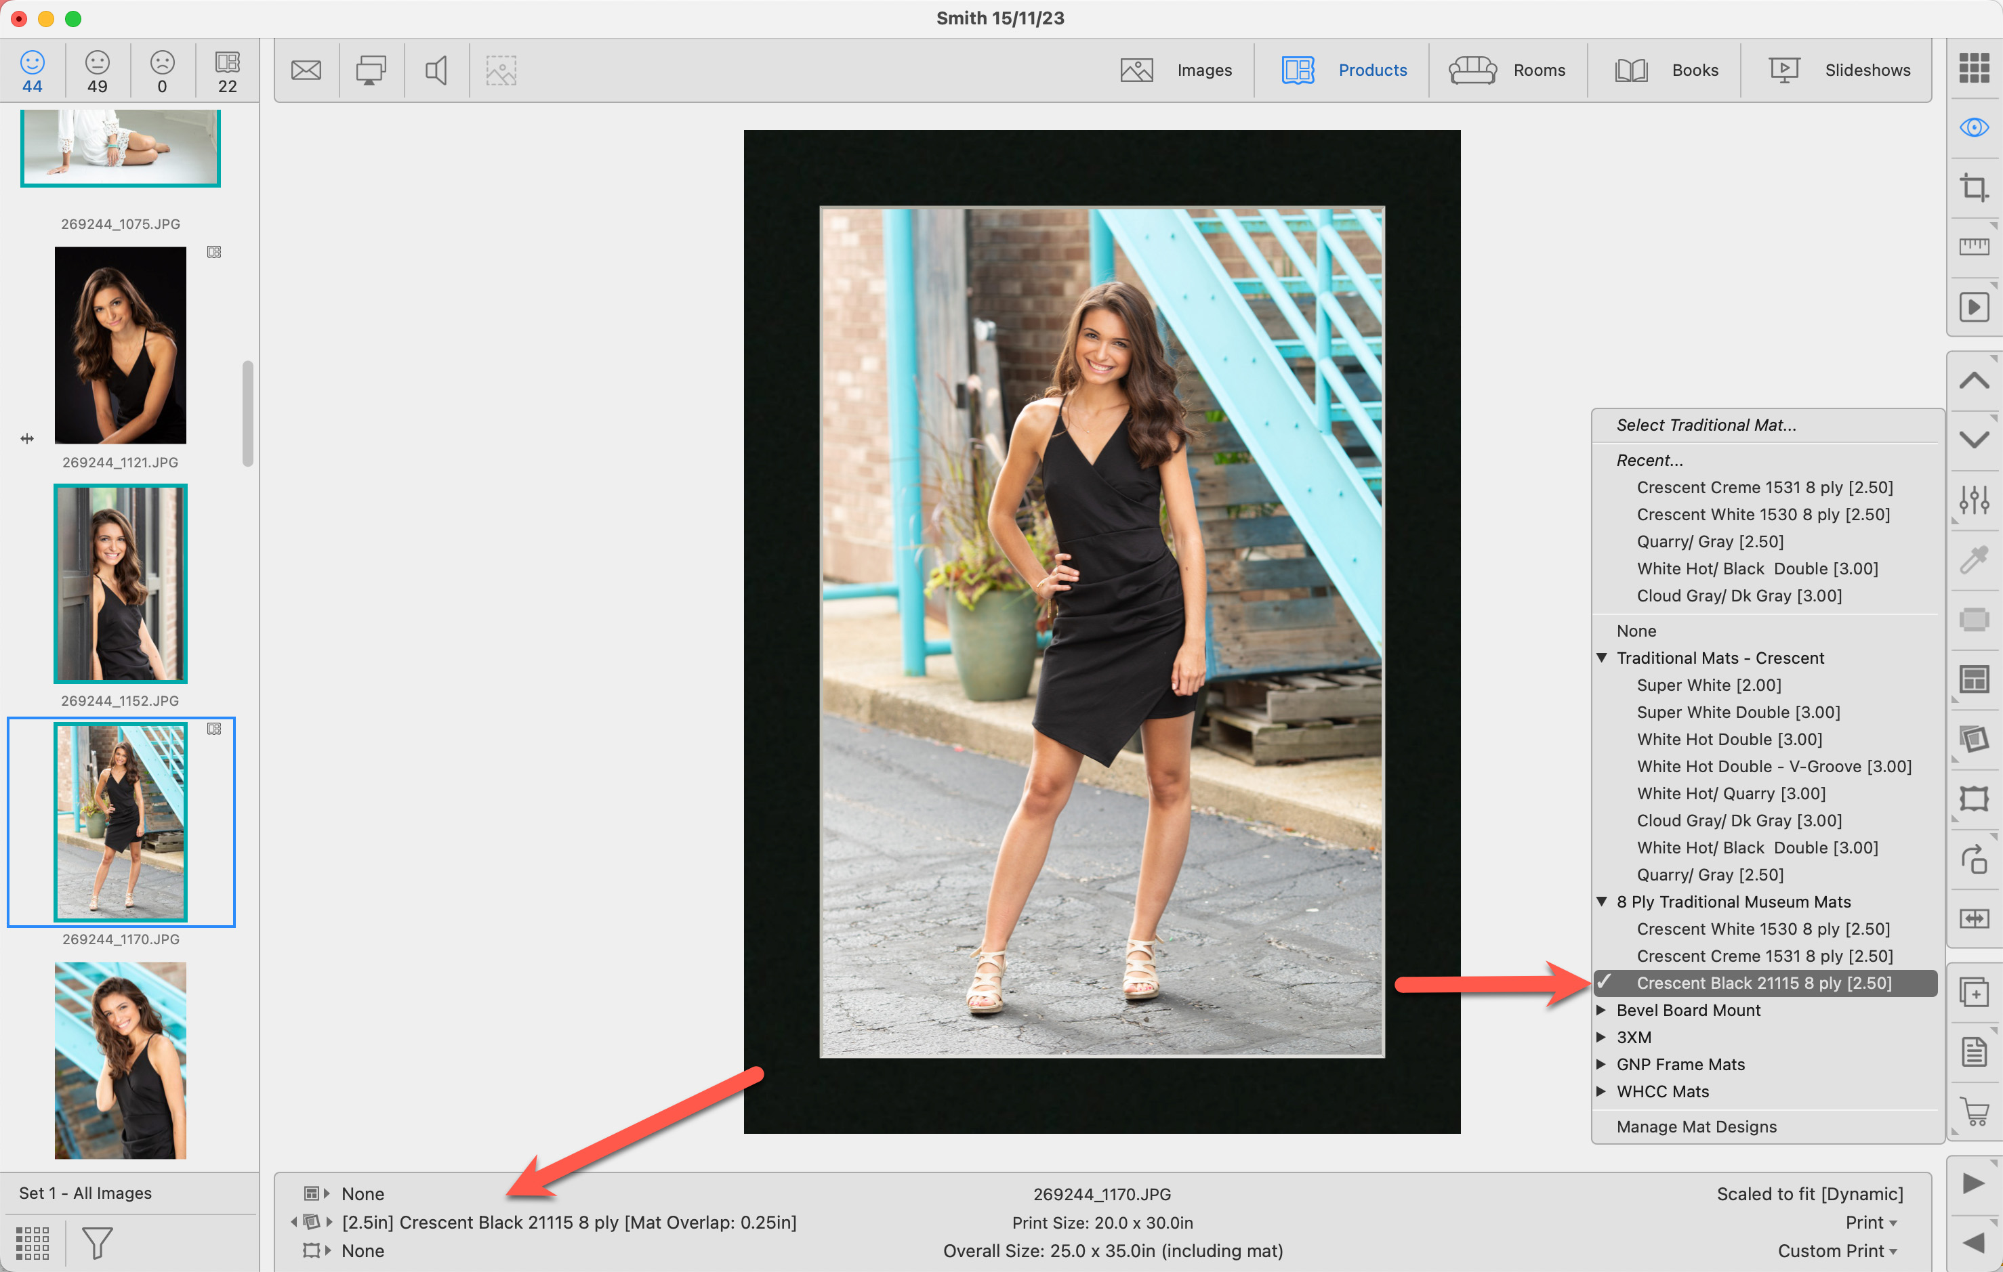Click the filter funnel icon
2003x1272 pixels.
[x=96, y=1242]
